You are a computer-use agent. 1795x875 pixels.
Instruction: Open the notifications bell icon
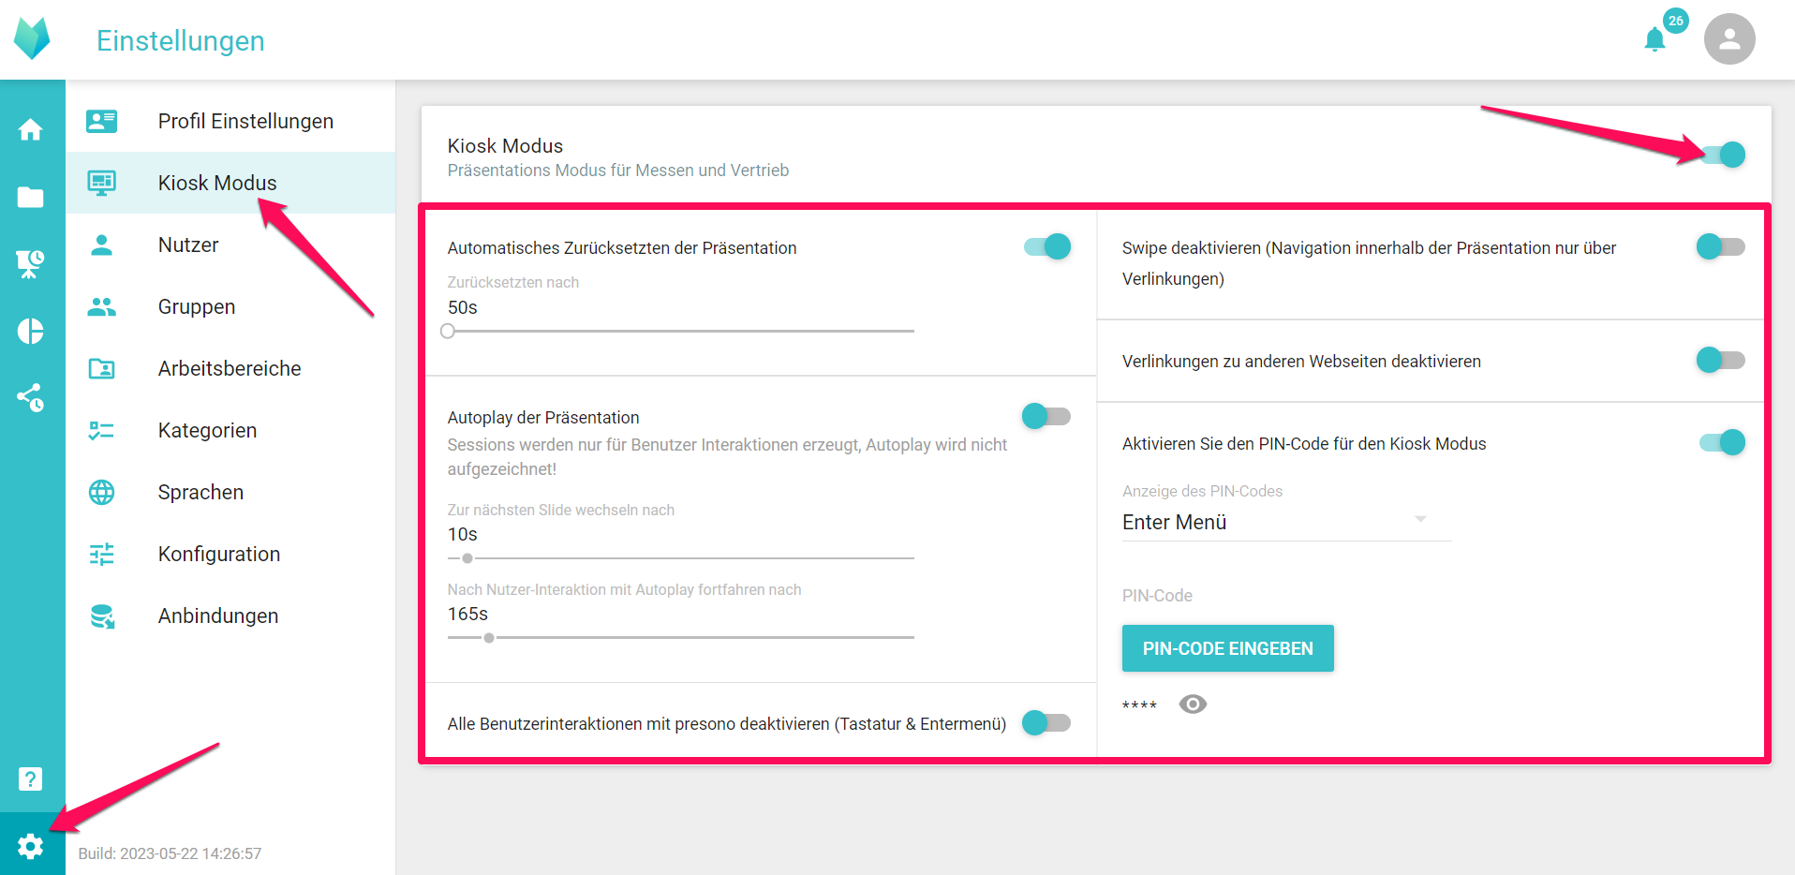tap(1655, 39)
